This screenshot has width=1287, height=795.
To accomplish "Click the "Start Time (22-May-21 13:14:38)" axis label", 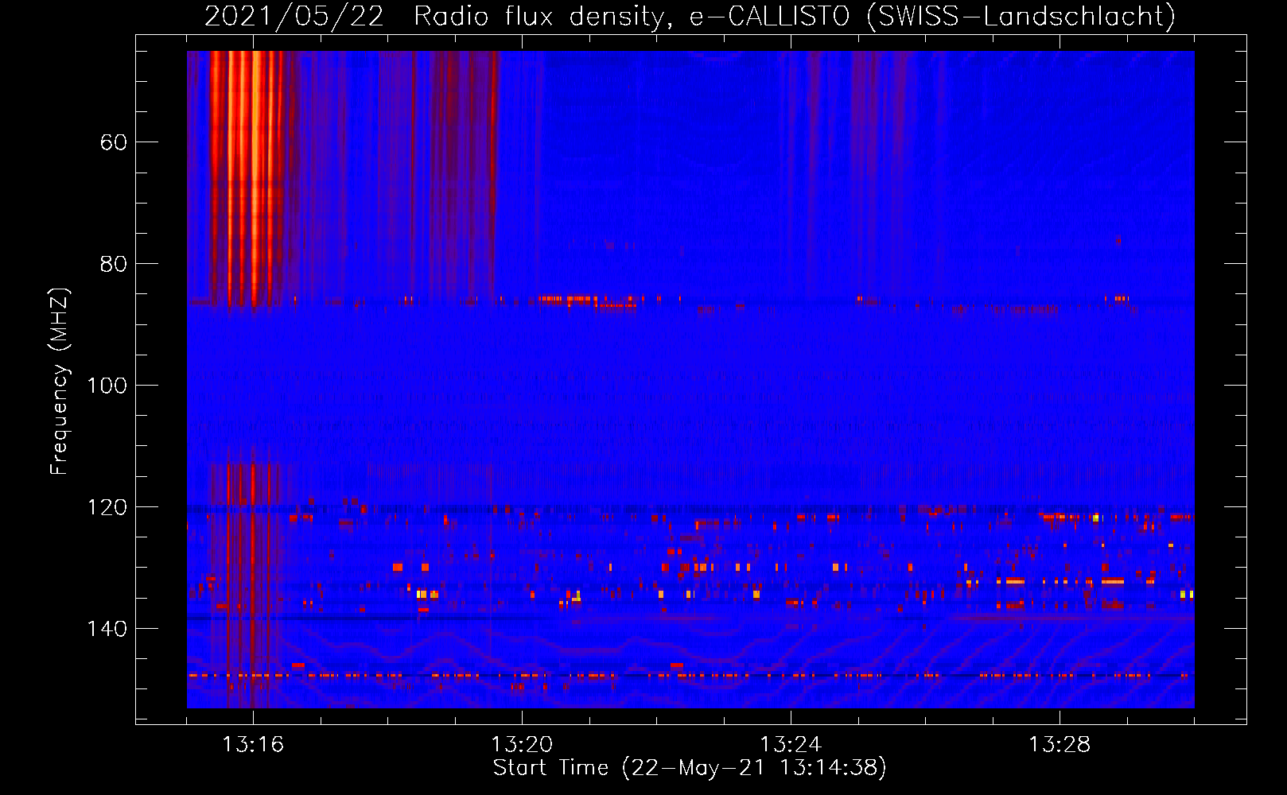I will click(x=690, y=768).
